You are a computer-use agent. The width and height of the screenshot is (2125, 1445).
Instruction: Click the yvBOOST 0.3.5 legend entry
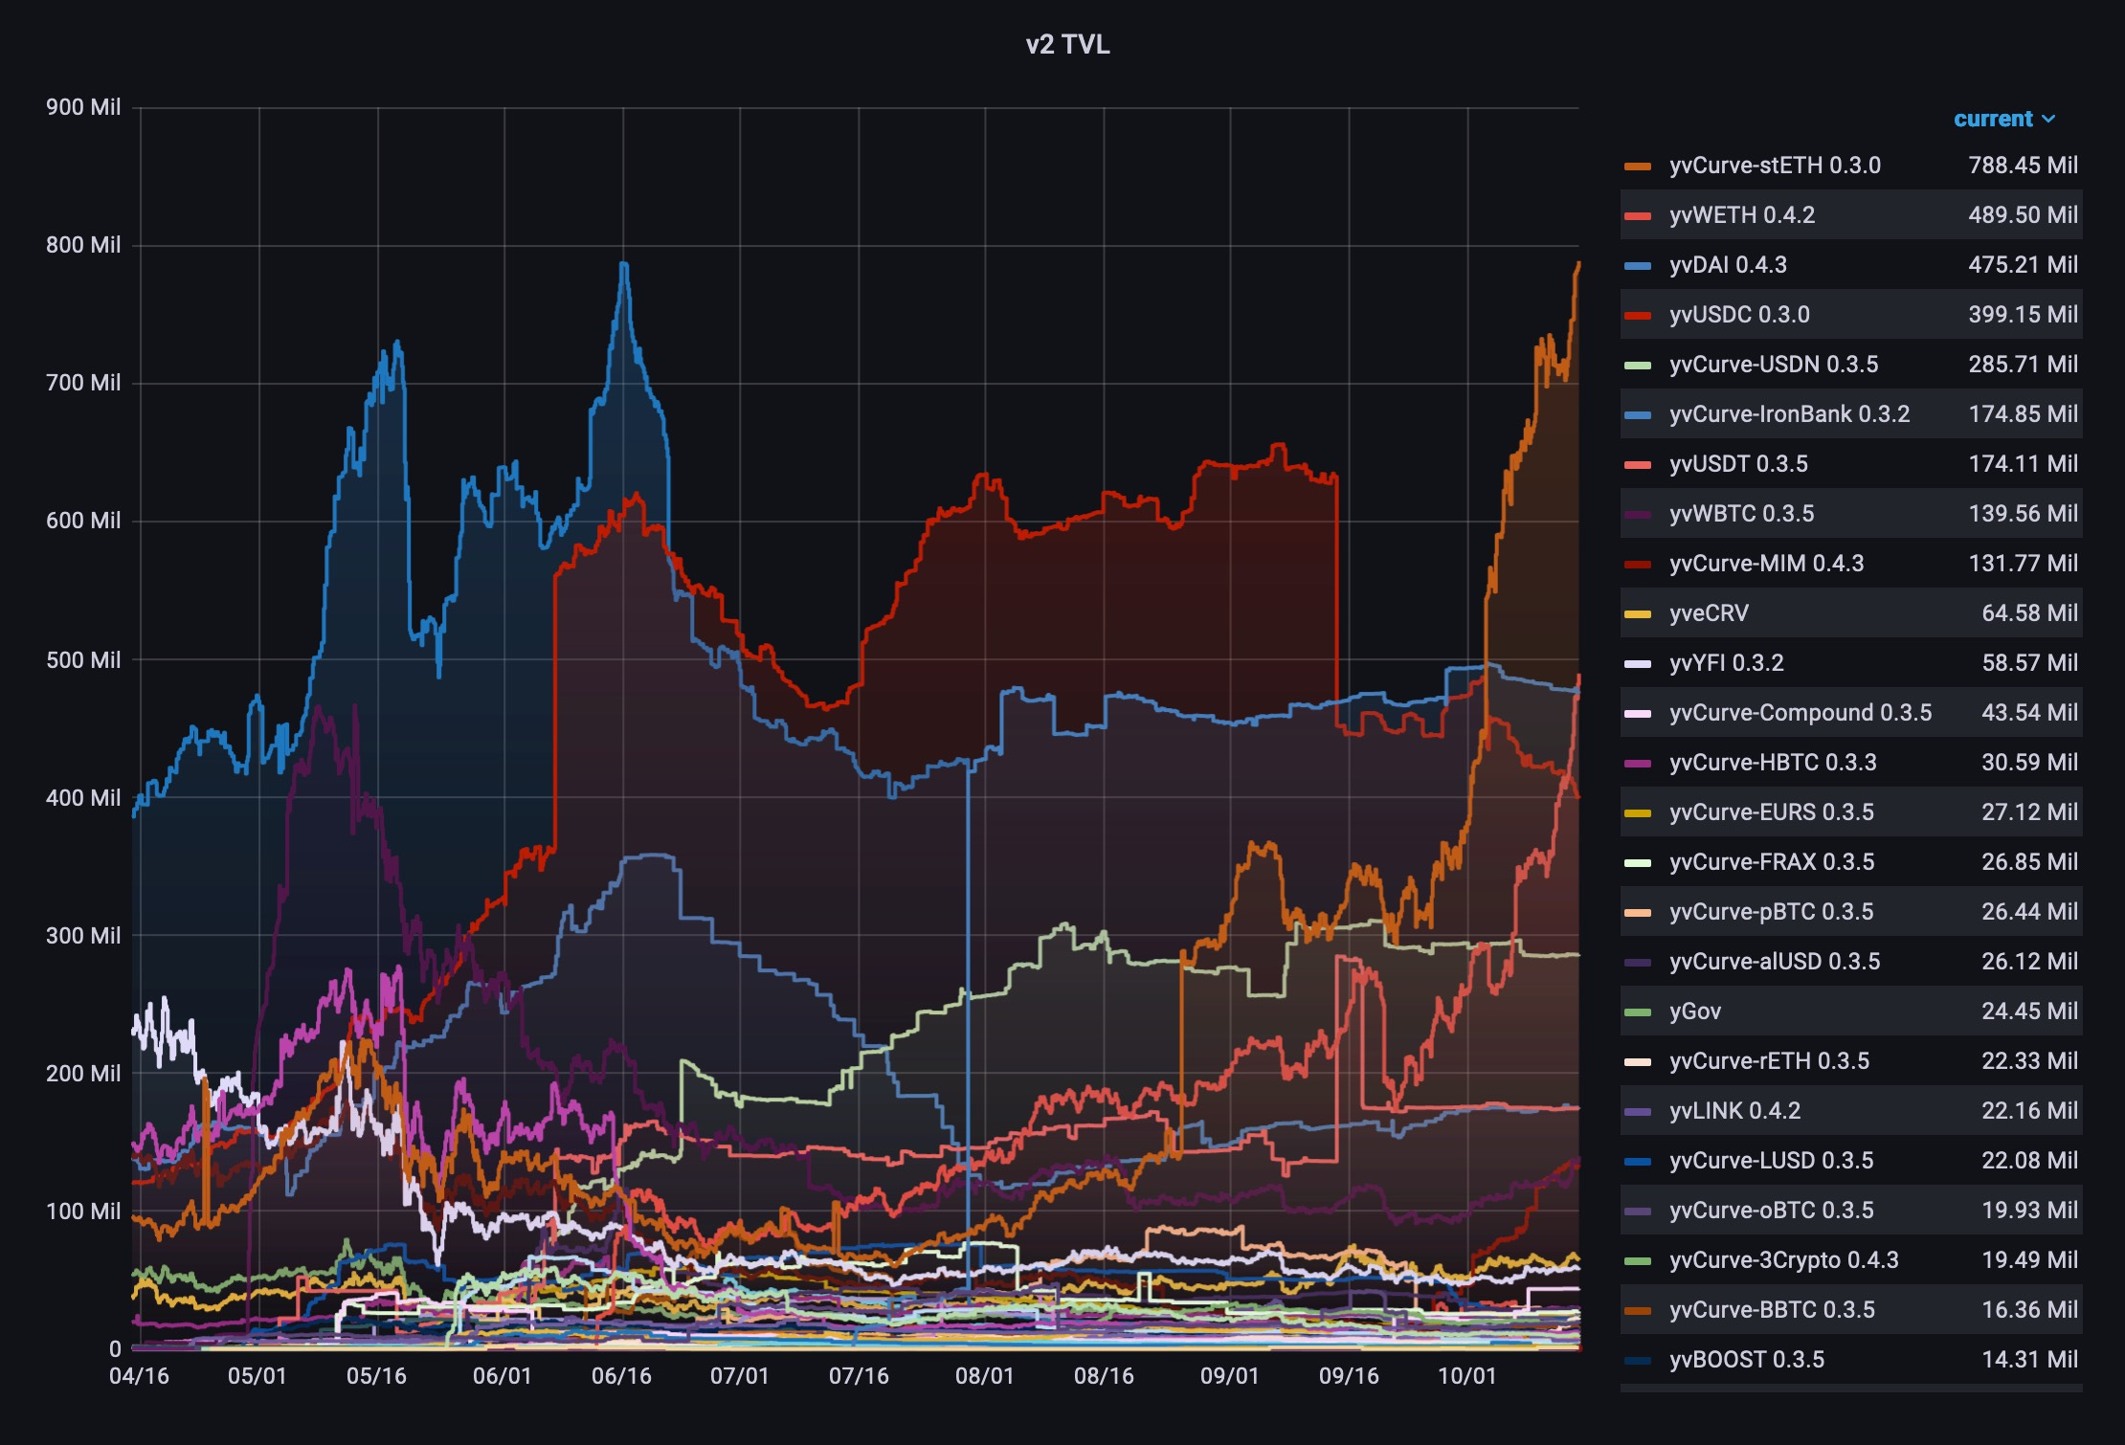pos(1747,1360)
